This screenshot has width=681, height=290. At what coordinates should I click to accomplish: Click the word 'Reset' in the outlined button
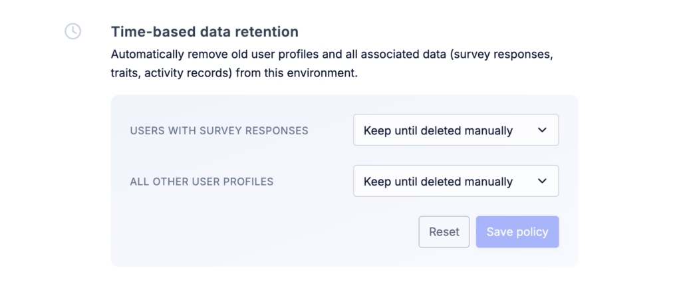click(444, 232)
